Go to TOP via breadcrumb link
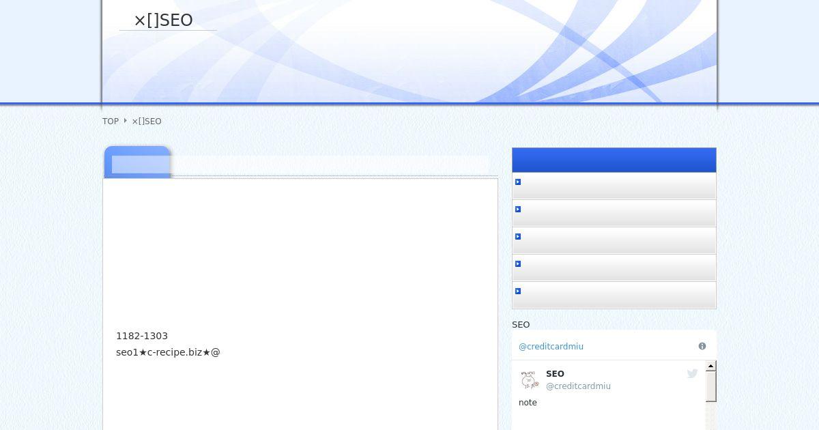The image size is (819, 430). tap(111, 121)
